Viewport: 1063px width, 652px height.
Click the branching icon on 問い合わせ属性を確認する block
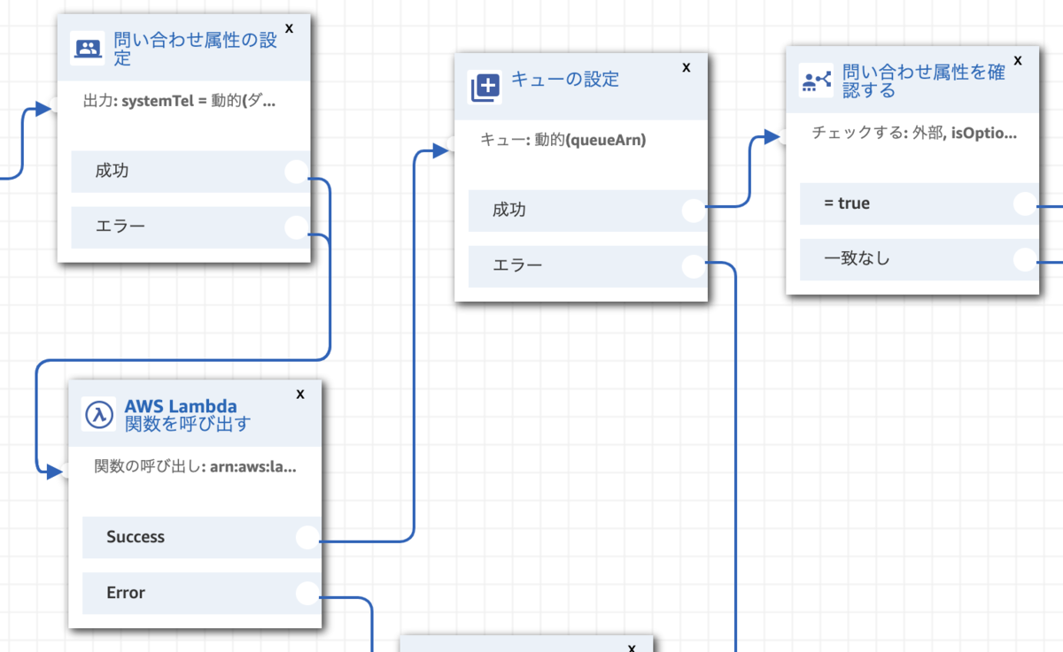point(814,80)
